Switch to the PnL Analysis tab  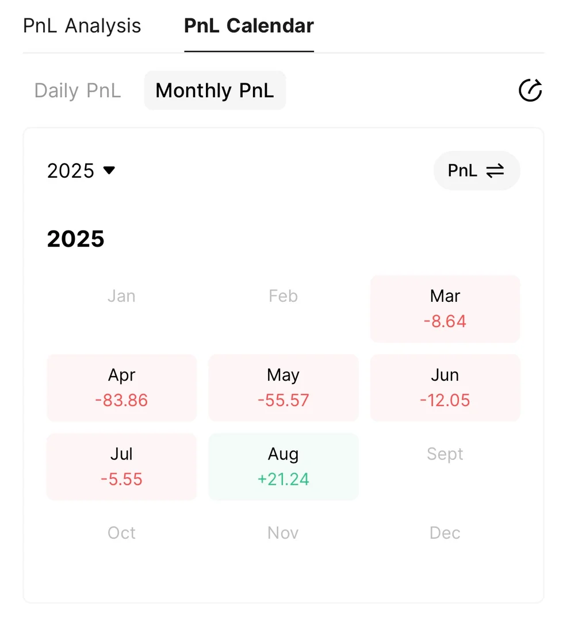coord(82,26)
